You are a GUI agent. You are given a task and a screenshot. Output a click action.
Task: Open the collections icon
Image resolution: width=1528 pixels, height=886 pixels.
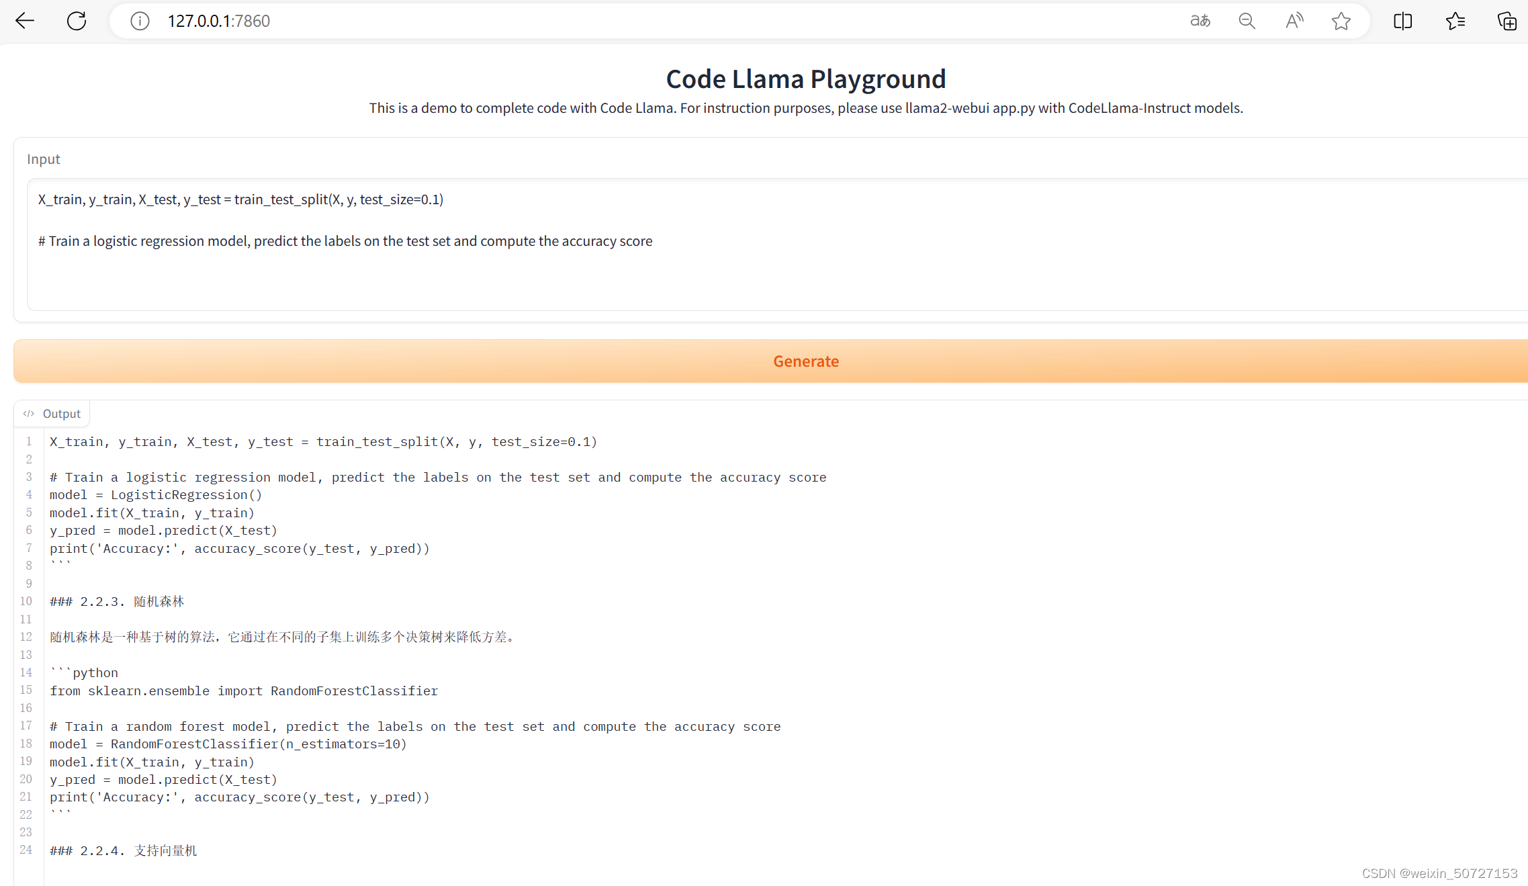click(x=1507, y=21)
